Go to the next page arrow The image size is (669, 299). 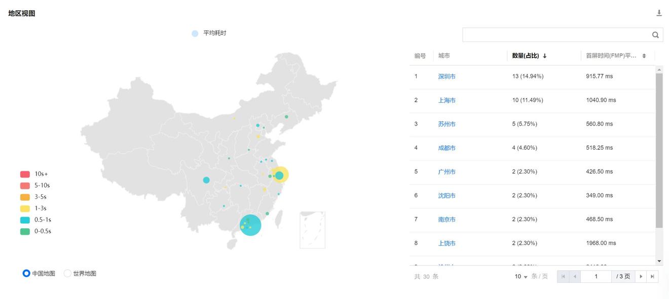641,277
